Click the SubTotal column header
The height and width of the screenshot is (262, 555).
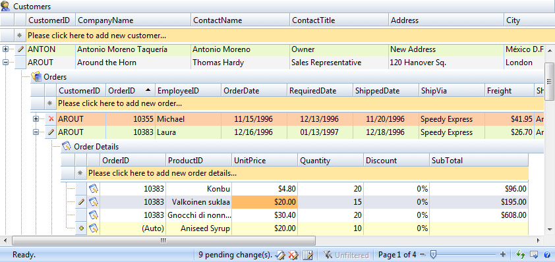(479, 161)
